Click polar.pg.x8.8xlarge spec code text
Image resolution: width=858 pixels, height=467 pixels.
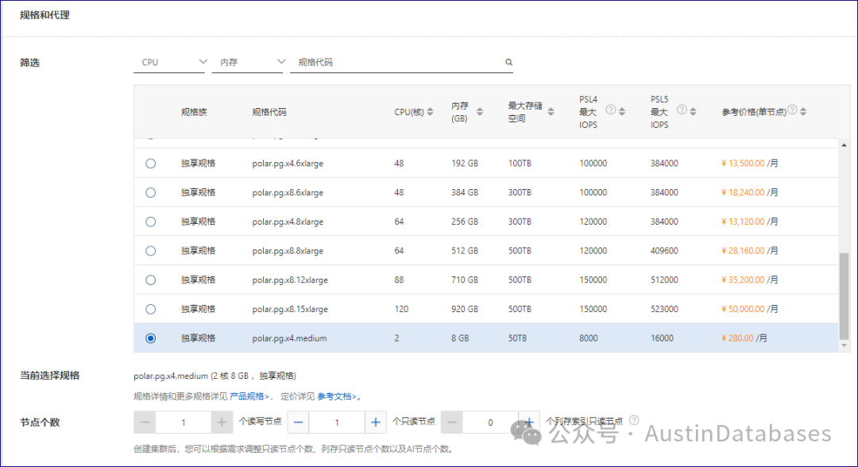288,251
